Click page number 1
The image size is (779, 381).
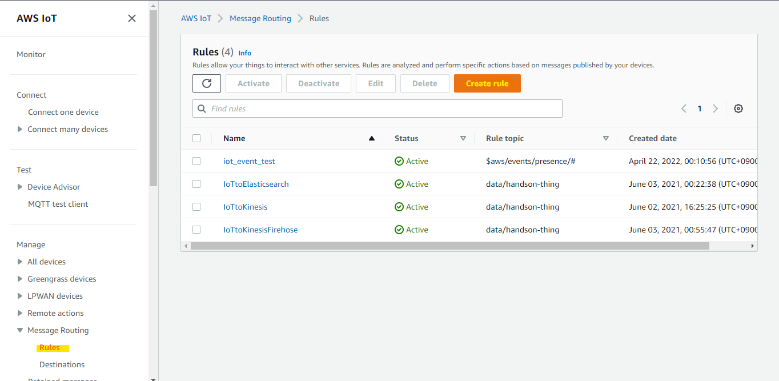(700, 109)
